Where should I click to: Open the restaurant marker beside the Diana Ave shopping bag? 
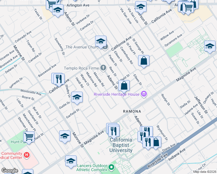tap(148, 142)
